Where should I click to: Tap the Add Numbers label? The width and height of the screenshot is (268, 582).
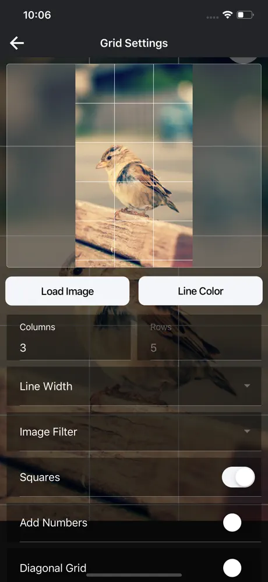54,522
